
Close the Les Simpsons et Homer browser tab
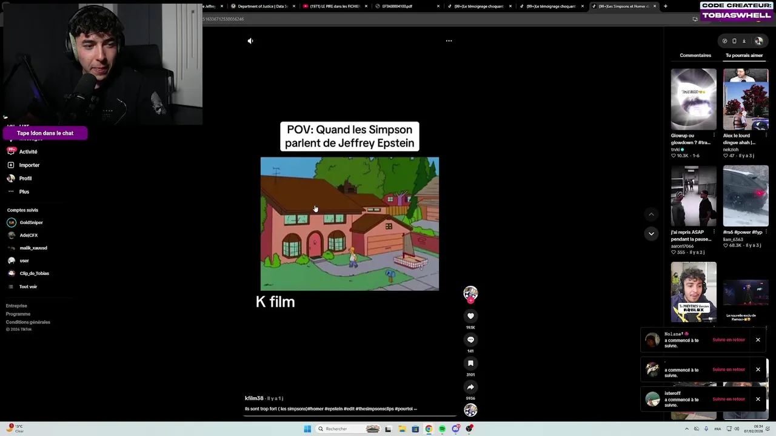pos(655,6)
